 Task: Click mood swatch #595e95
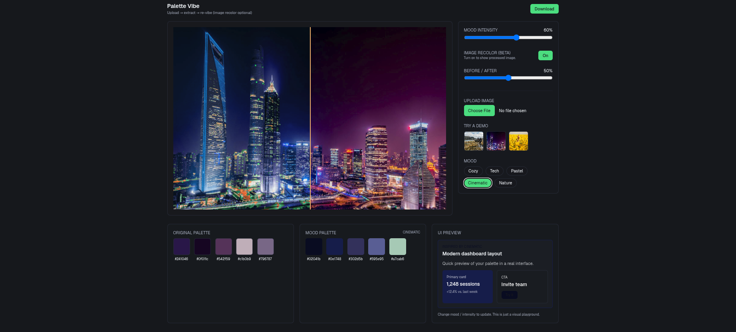tap(377, 247)
